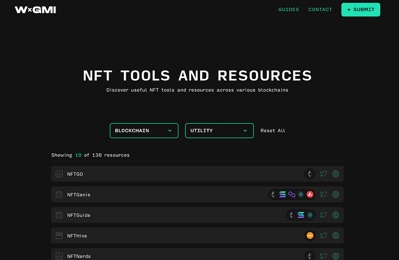Open NFTGenie's website globe icon

click(x=336, y=195)
